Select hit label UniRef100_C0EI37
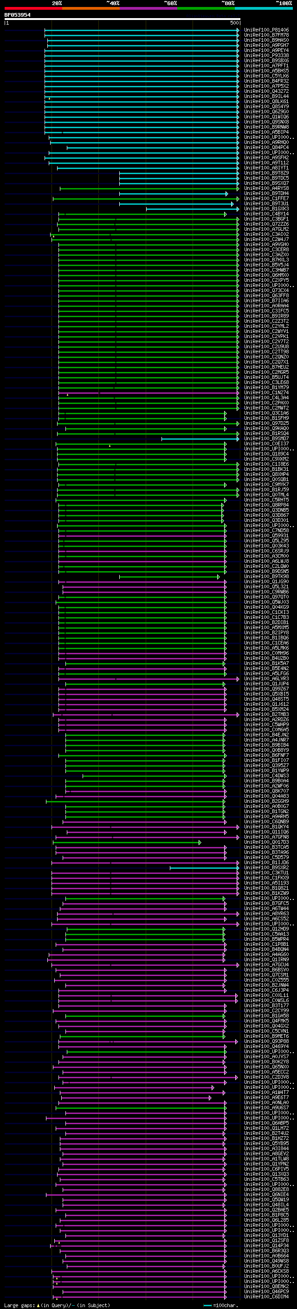This screenshot has width=297, height=1309. point(266,443)
